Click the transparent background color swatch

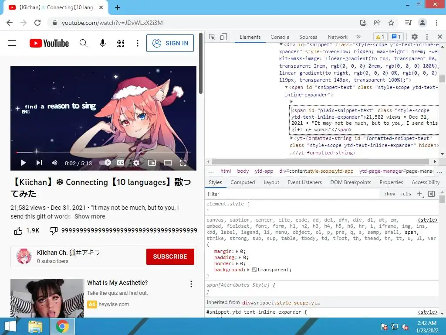point(254,270)
